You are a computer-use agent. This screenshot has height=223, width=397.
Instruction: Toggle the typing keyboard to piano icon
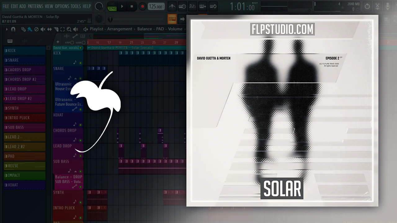coord(172,19)
